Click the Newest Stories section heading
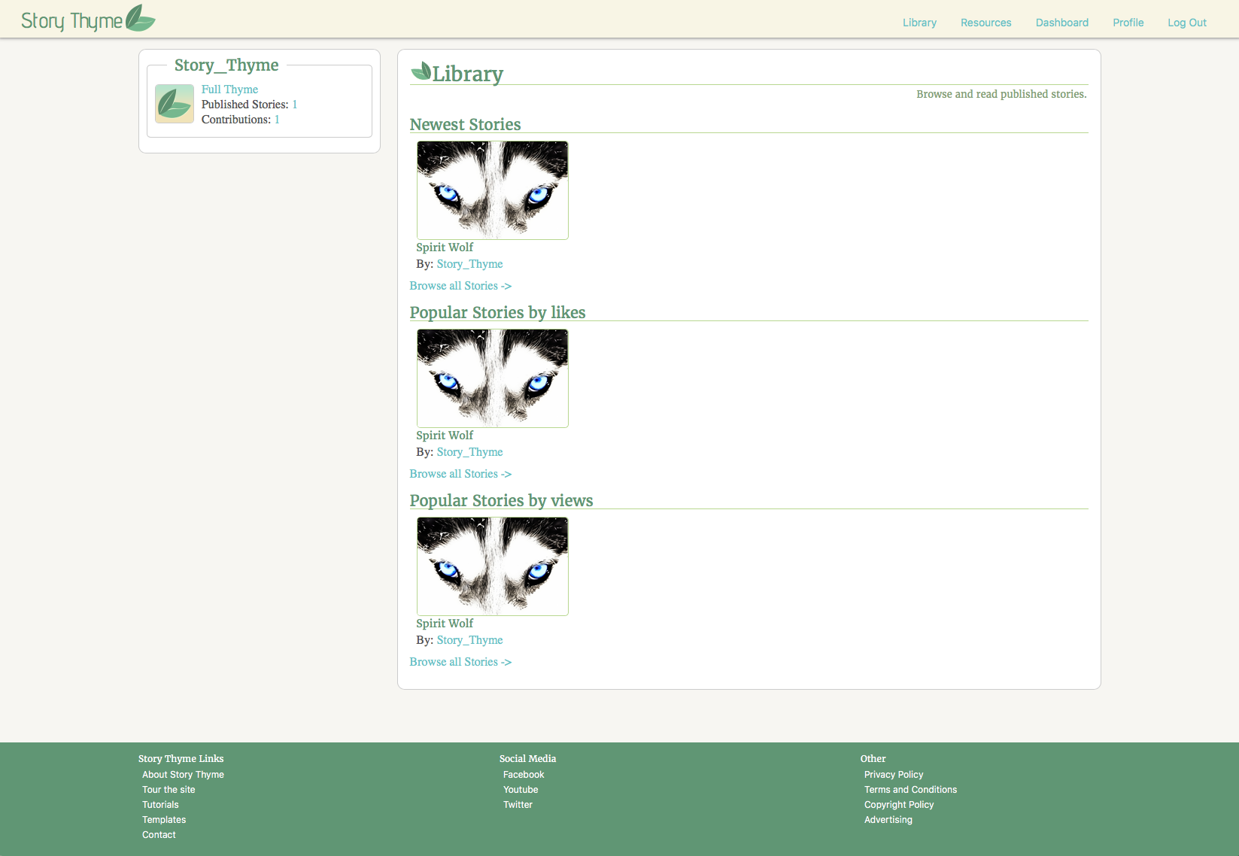The height and width of the screenshot is (856, 1239). click(x=465, y=125)
